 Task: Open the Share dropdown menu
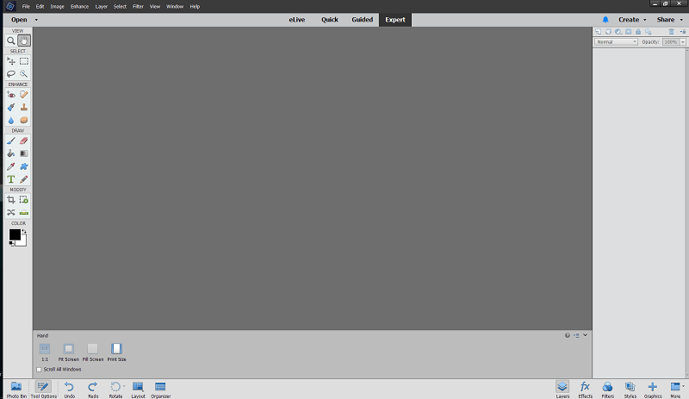click(x=670, y=20)
